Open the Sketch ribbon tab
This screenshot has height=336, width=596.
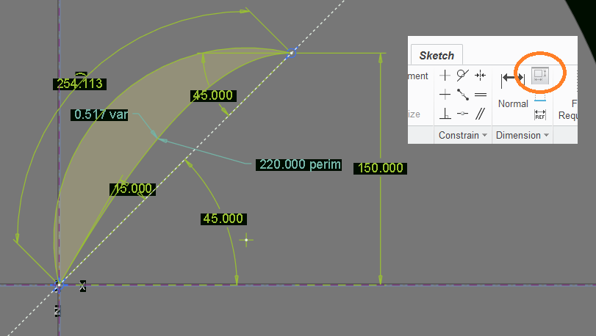coord(437,55)
